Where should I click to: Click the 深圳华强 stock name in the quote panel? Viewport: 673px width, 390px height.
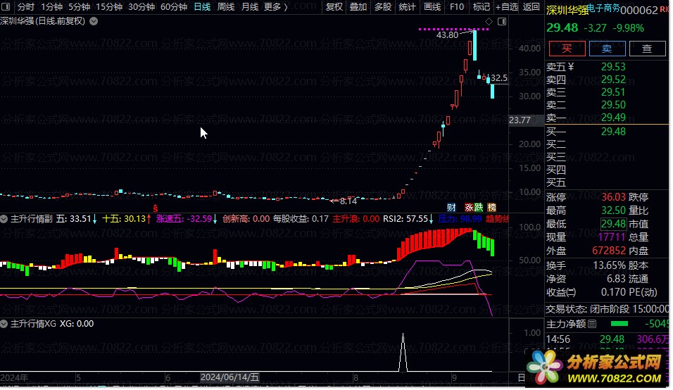[567, 11]
